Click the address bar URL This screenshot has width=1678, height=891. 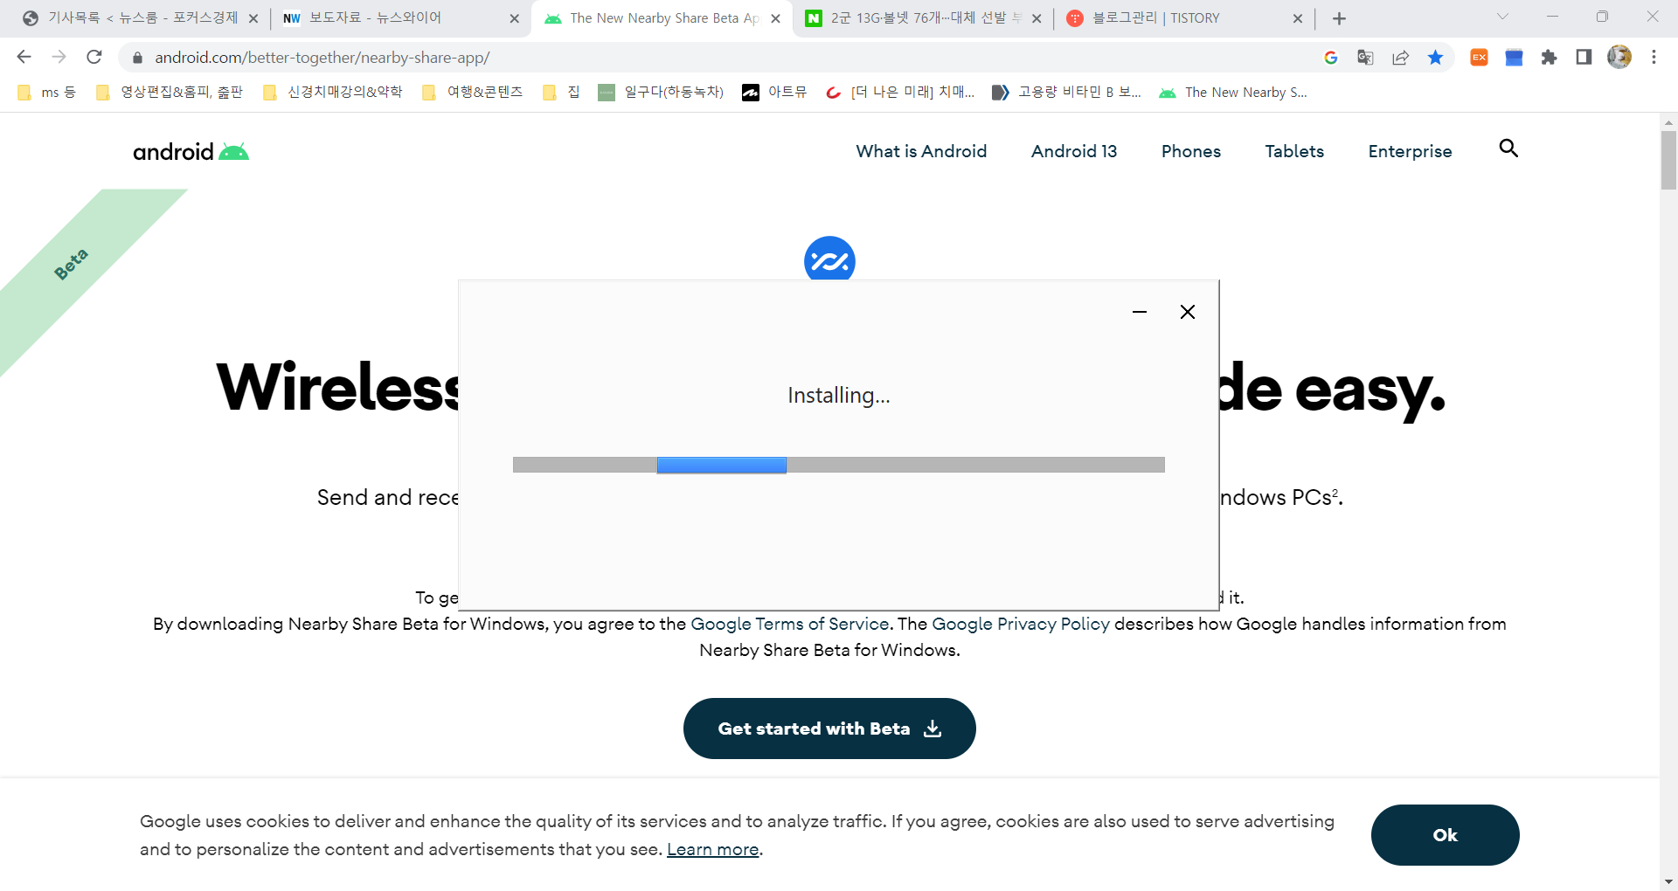[322, 58]
